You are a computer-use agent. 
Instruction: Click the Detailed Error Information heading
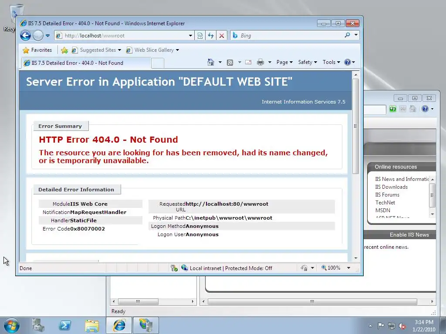point(76,190)
